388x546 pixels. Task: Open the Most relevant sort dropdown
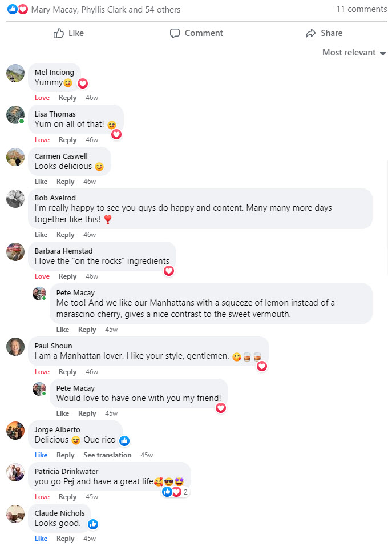click(354, 52)
